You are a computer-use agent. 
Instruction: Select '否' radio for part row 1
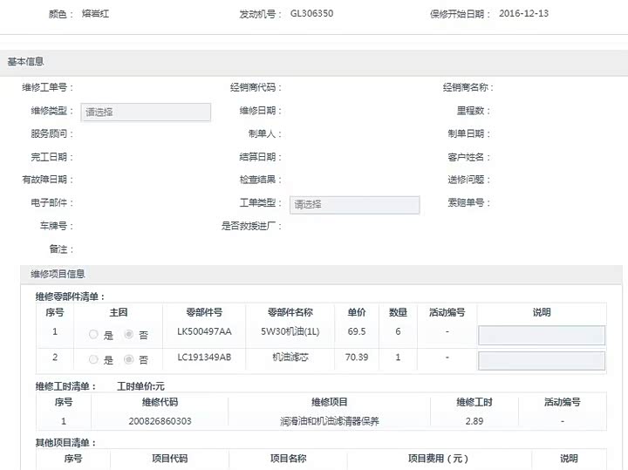click(x=129, y=335)
